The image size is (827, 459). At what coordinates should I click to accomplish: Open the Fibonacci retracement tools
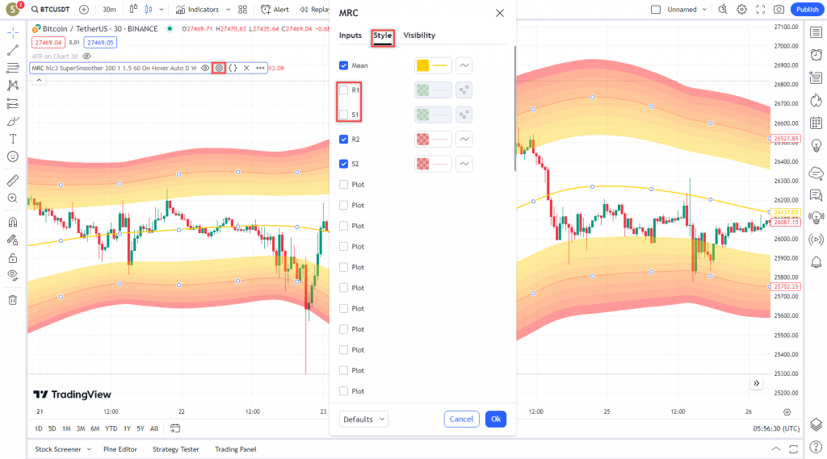(13, 68)
